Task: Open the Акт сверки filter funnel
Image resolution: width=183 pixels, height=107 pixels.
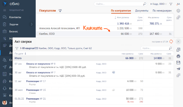Action: tap(17, 48)
